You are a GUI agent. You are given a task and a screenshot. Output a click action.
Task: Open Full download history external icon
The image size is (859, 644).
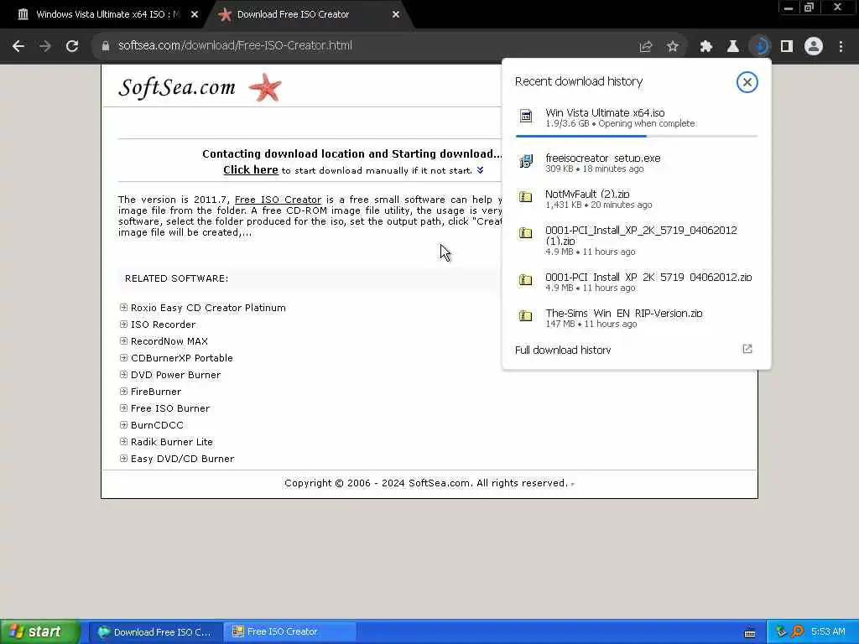747,350
